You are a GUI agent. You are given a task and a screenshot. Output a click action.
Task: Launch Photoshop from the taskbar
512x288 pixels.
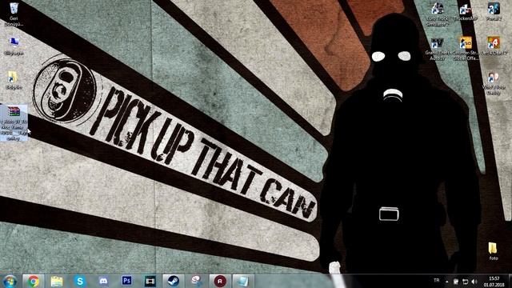(x=126, y=281)
